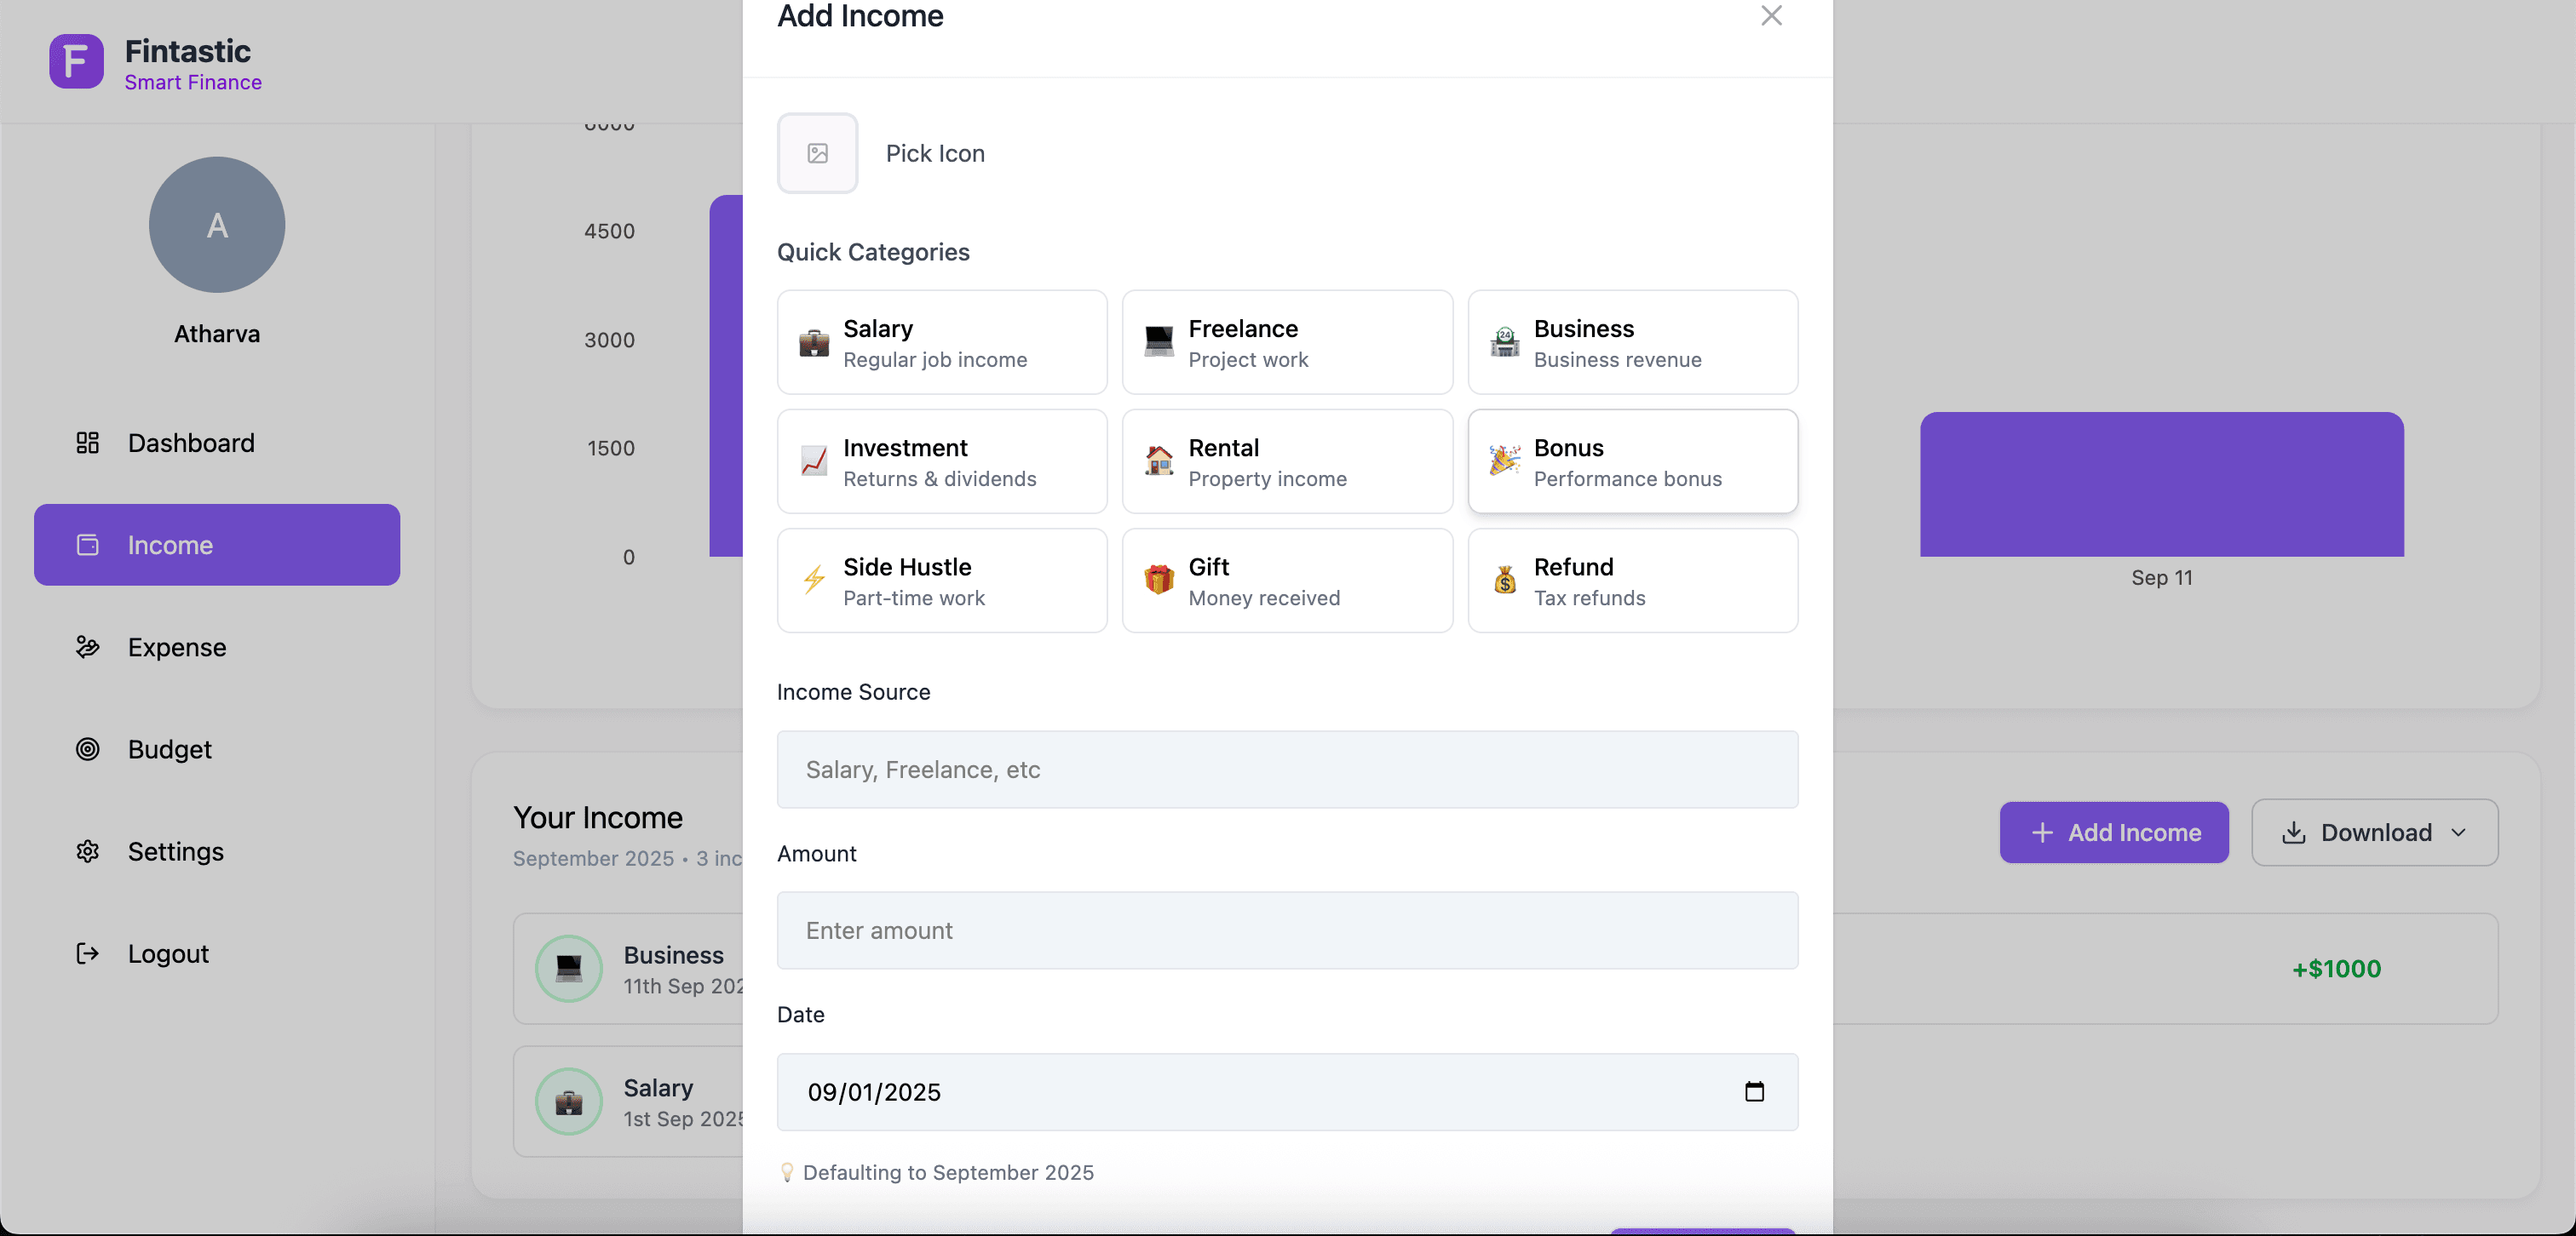Open the Pick Icon selector
This screenshot has width=2576, height=1236.
click(x=817, y=153)
